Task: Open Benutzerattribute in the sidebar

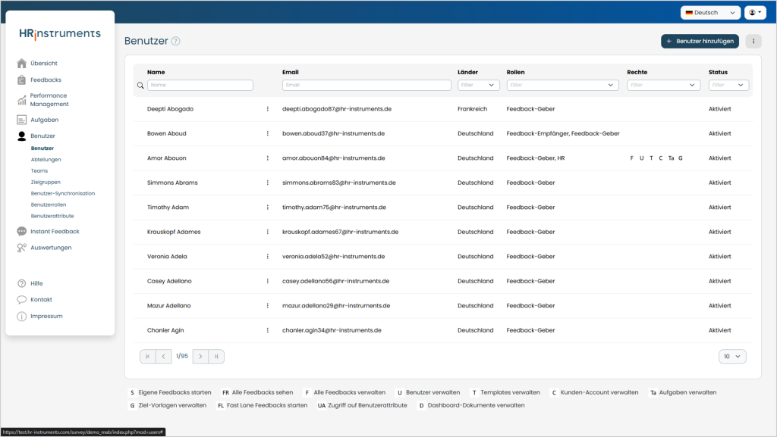Action: 52,217
